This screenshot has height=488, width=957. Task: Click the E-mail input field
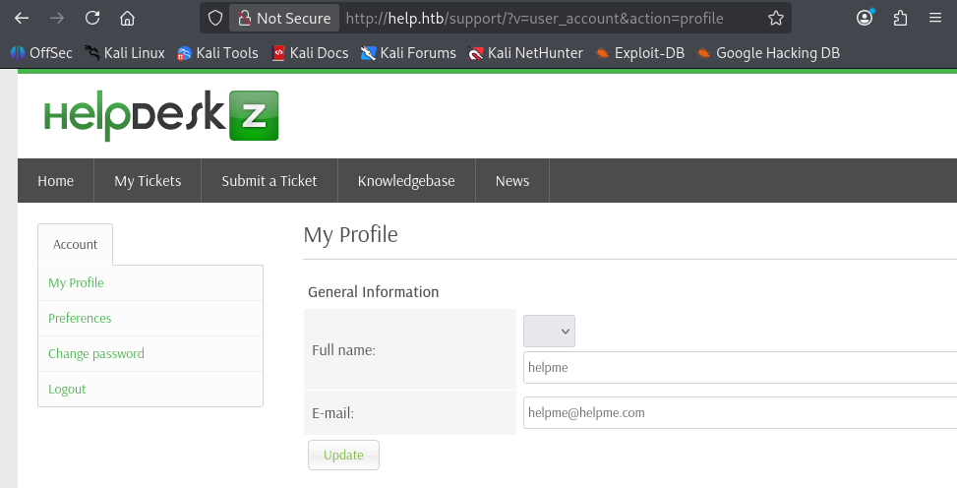click(740, 413)
